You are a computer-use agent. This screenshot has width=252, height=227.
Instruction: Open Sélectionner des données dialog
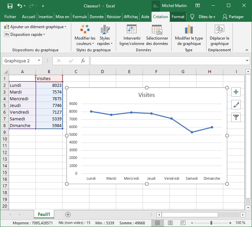pyautogui.click(x=157, y=36)
